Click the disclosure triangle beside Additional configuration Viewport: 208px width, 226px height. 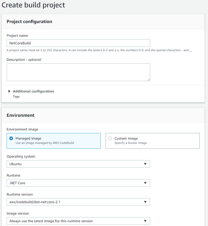coord(9,91)
